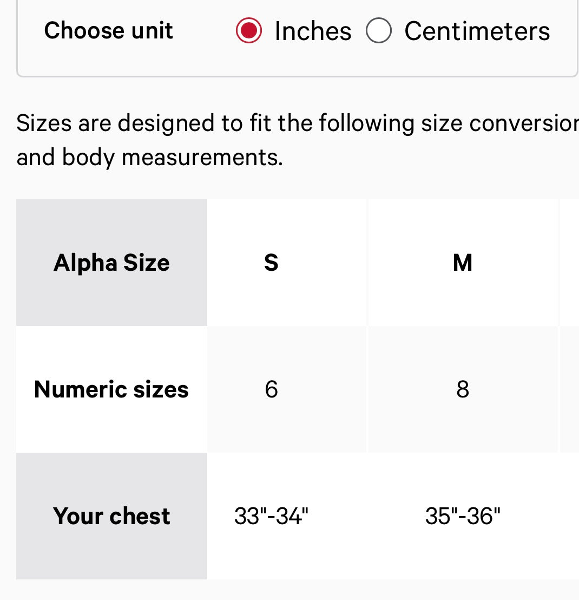This screenshot has height=600, width=579.
Task: Click the word 'Sizes' in description
Action: pos(44,123)
